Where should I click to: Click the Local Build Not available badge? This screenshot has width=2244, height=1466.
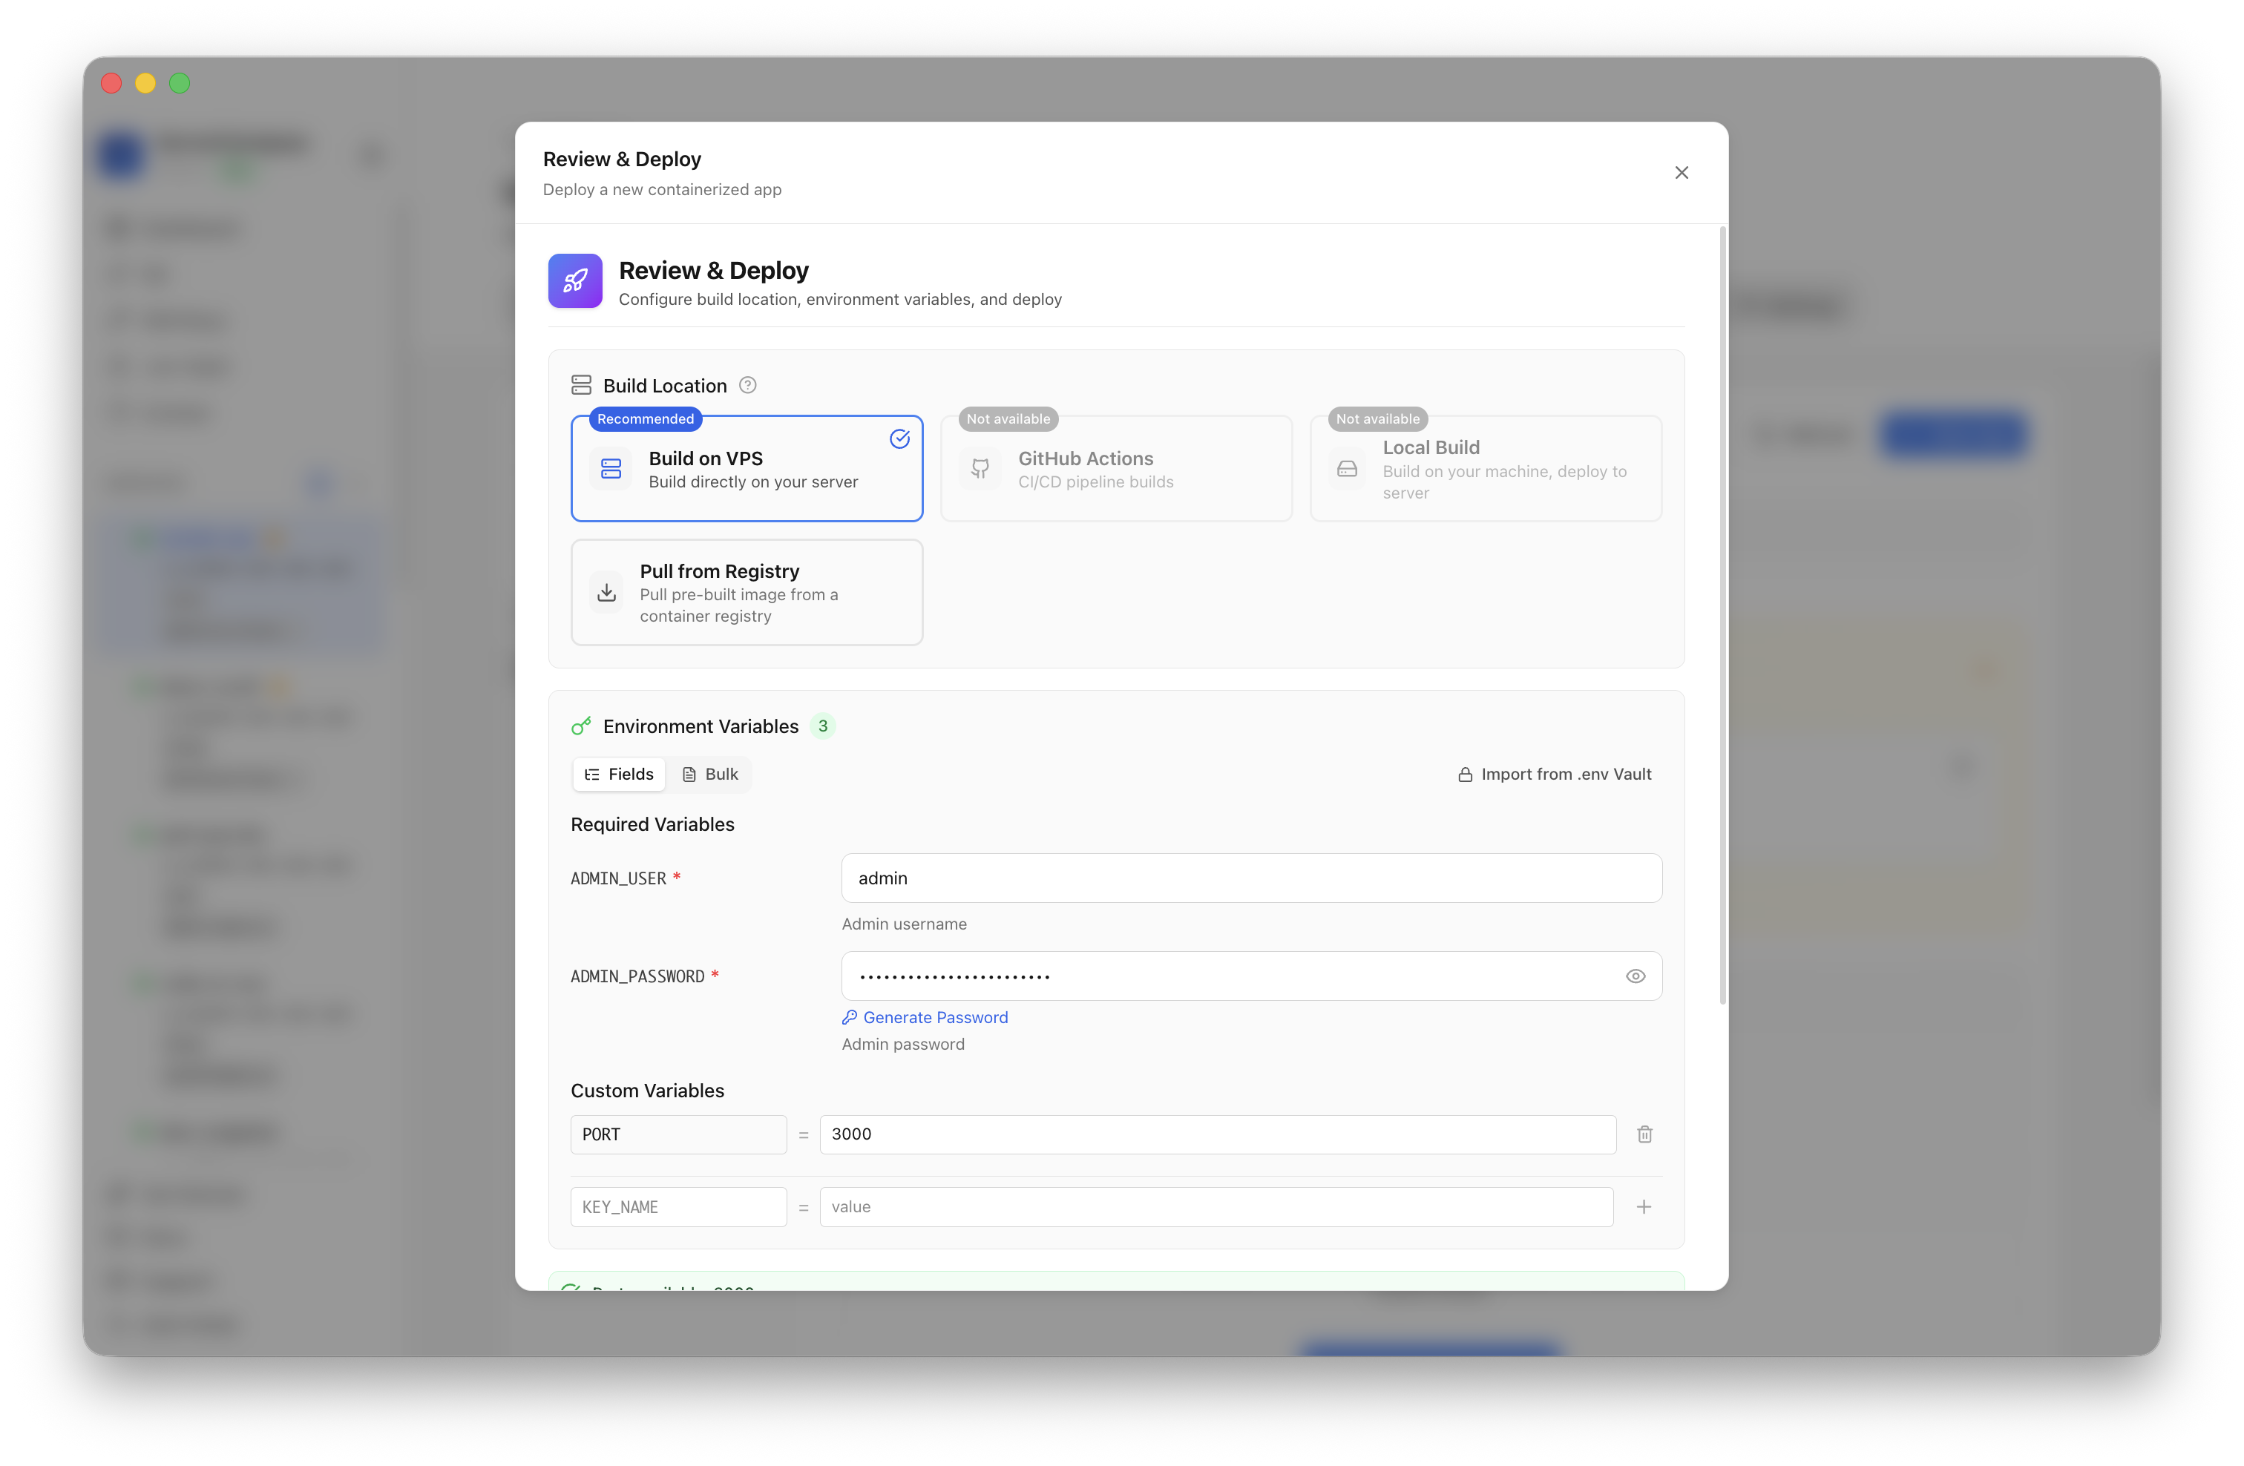[1377, 418]
